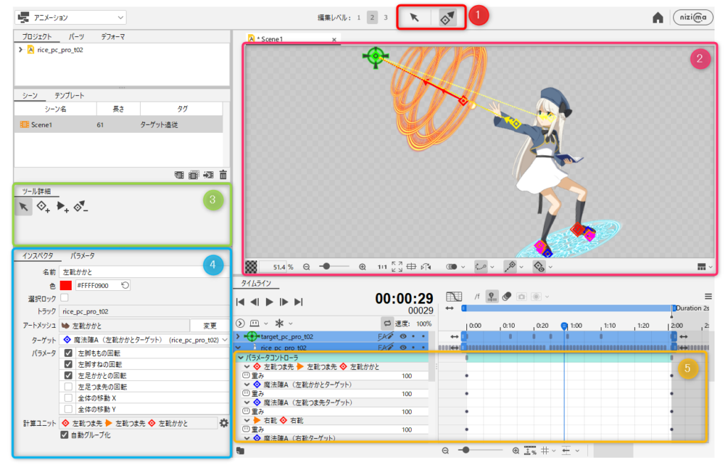
Task: Uncheck 左足かかとの回転 parameter
Action: click(x=68, y=375)
